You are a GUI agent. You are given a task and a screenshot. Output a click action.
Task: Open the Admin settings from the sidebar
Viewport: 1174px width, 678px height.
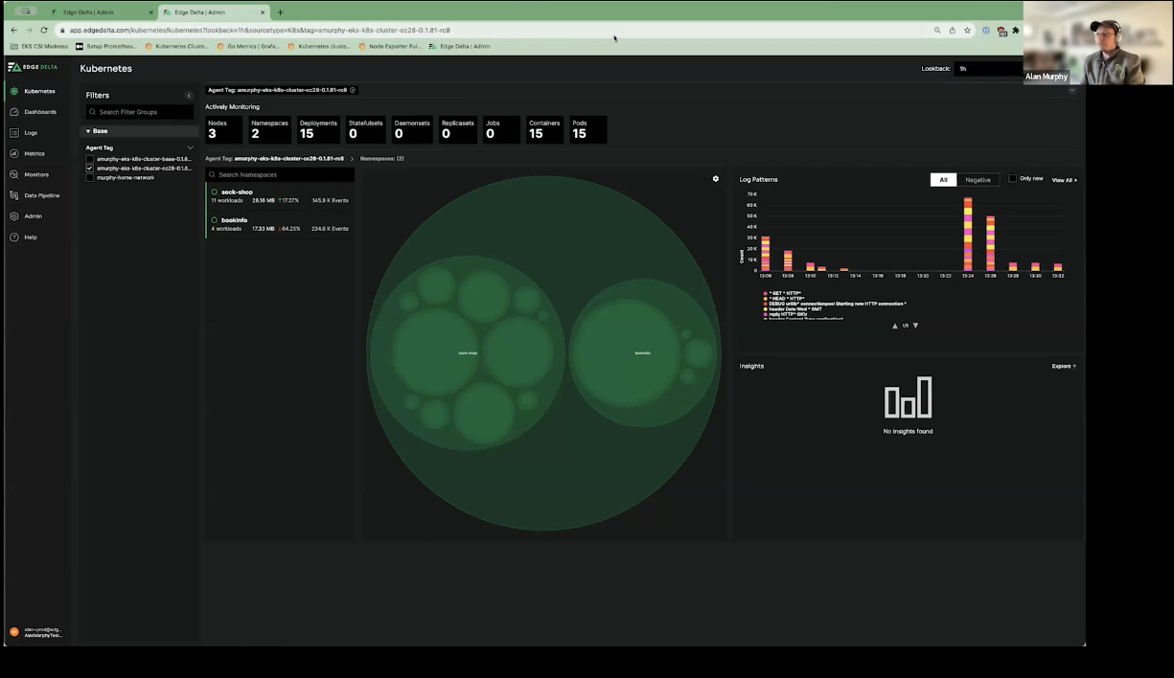coord(33,215)
